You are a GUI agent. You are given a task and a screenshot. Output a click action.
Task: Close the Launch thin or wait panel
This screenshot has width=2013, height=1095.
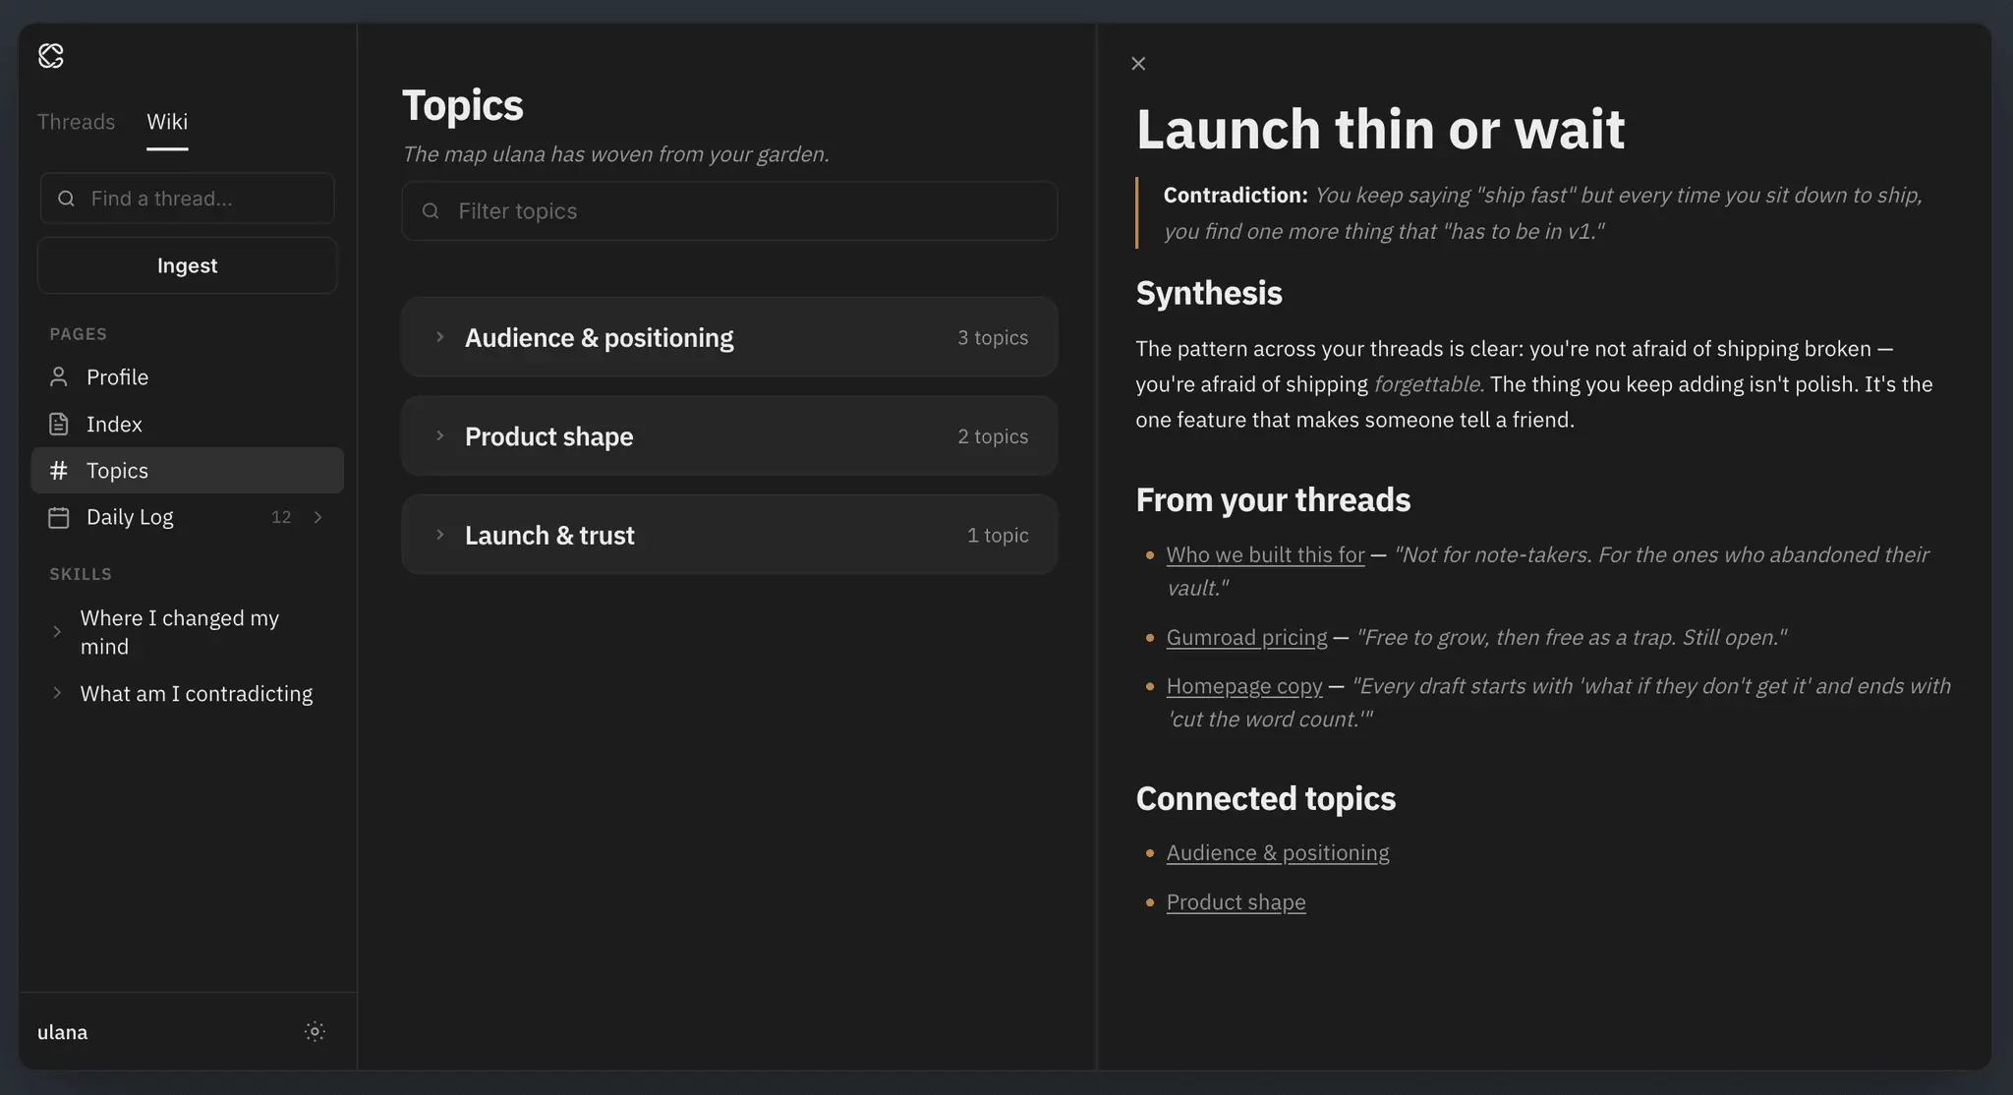tap(1138, 64)
